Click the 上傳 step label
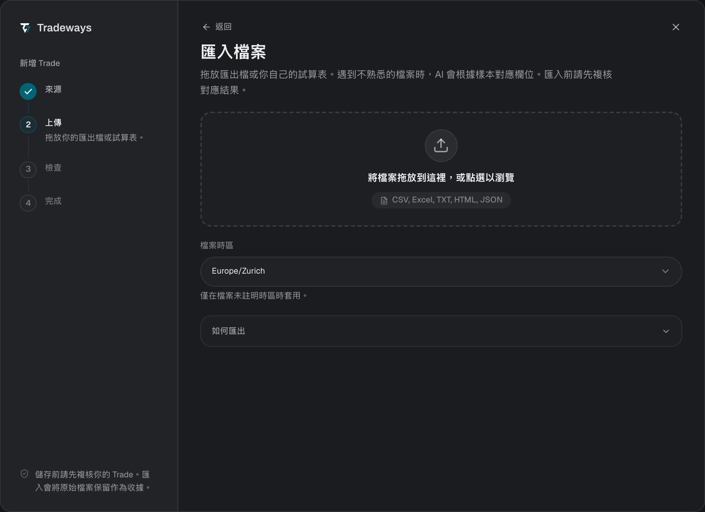The image size is (705, 512). coord(53,123)
